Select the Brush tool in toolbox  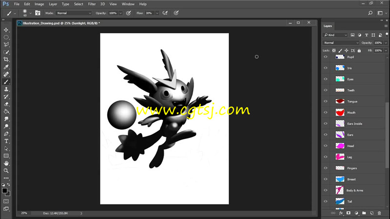coord(6,82)
